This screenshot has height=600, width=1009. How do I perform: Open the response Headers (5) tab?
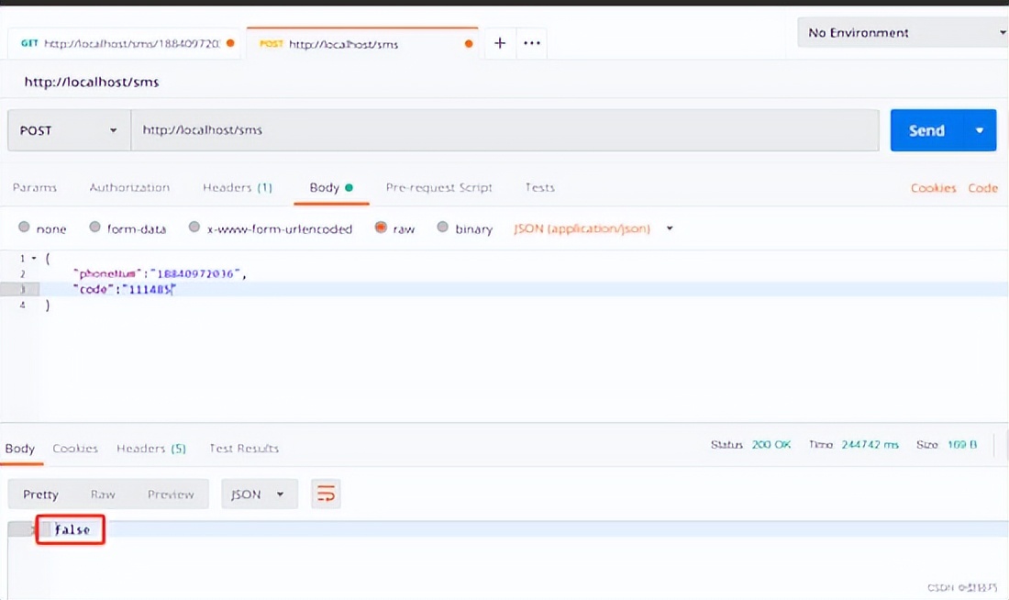tap(151, 448)
